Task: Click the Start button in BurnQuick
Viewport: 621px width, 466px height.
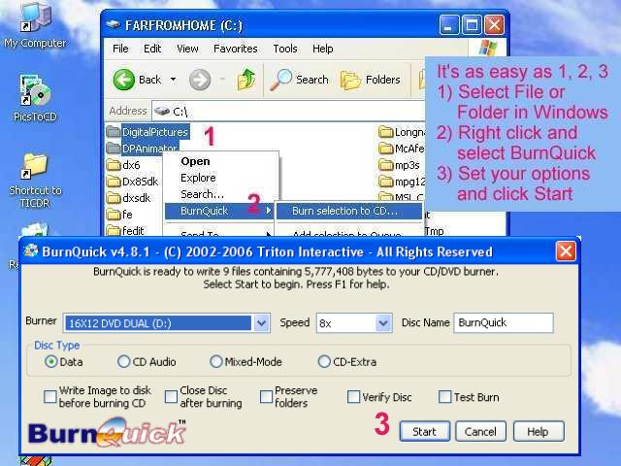Action: pyautogui.click(x=425, y=431)
